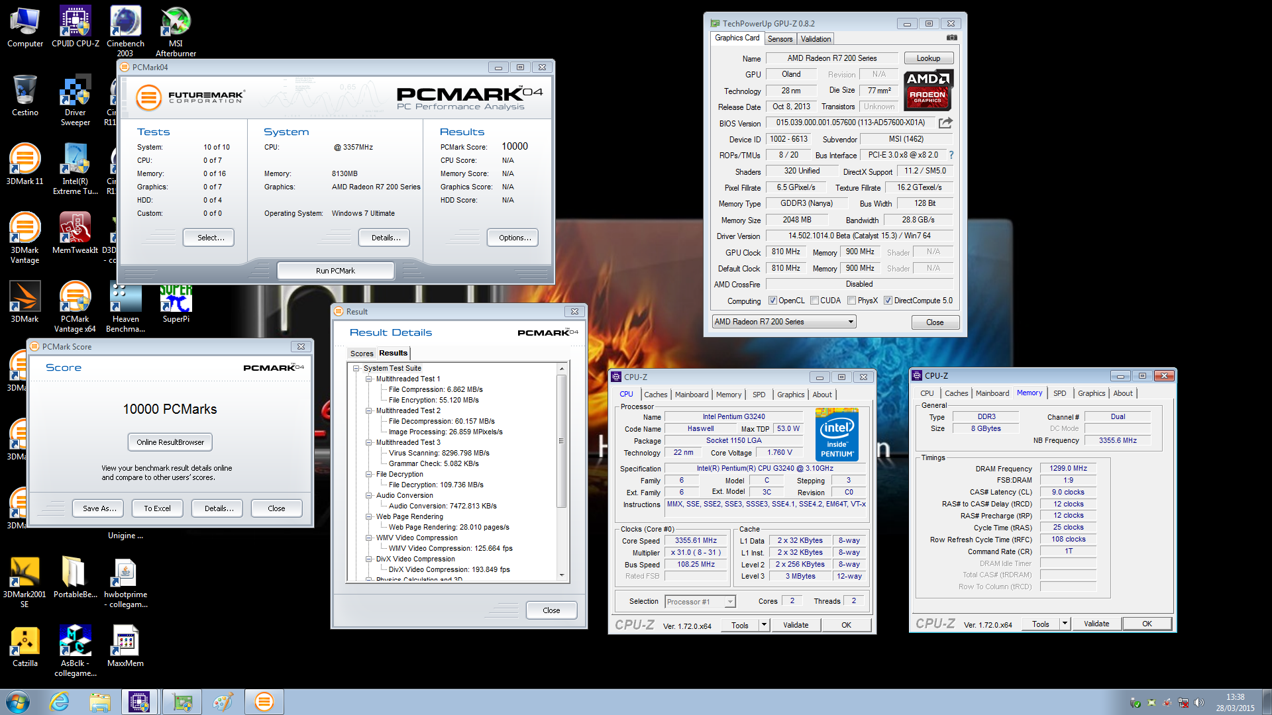This screenshot has height=715, width=1272.
Task: Switch to Sensors tab in GPU-Z
Action: coord(780,39)
